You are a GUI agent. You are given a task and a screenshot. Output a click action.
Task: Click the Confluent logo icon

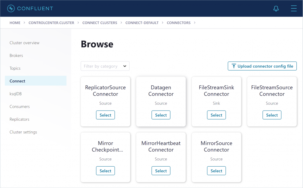tap(11, 9)
